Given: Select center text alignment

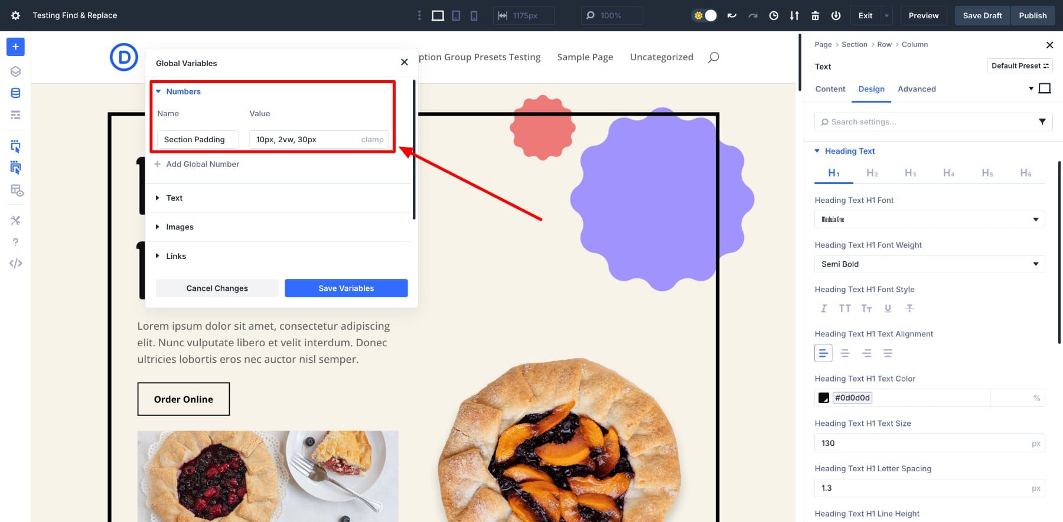Looking at the screenshot, I should tap(845, 353).
